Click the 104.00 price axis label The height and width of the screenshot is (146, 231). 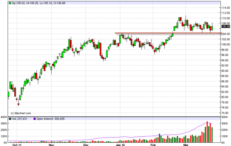click(226, 34)
